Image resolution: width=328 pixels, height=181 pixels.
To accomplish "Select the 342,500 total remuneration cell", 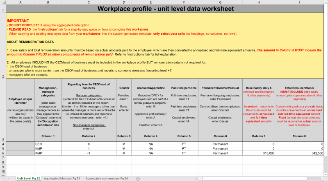I will point(301,153).
